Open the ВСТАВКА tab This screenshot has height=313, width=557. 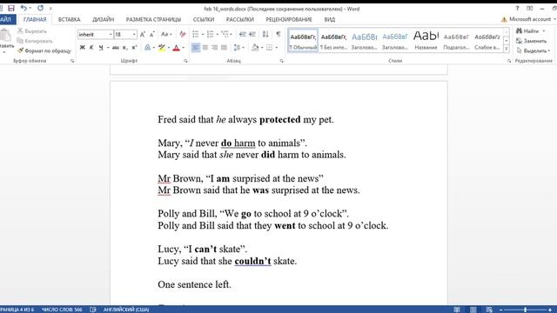70,19
